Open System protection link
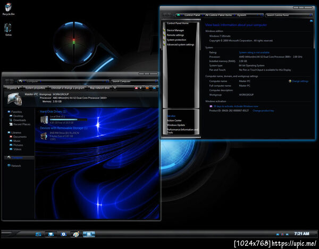The width and height of the screenshot is (319, 249). pos(177,40)
